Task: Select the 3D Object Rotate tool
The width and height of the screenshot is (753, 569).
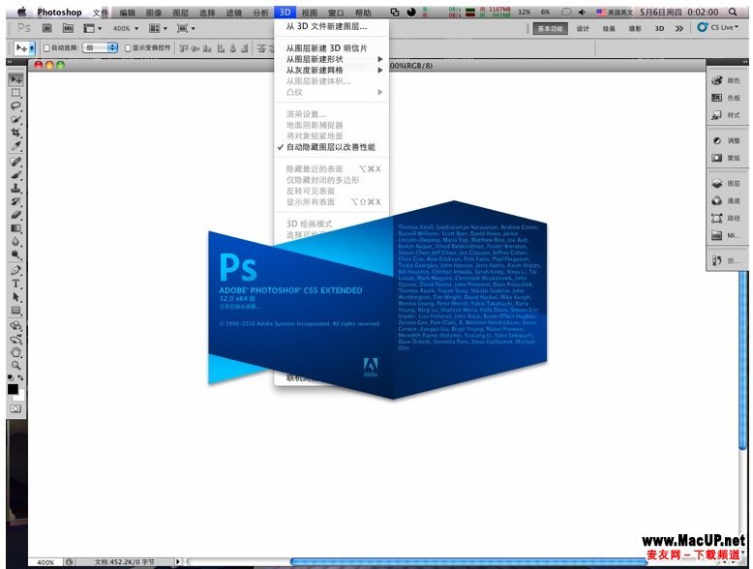Action: point(15,326)
